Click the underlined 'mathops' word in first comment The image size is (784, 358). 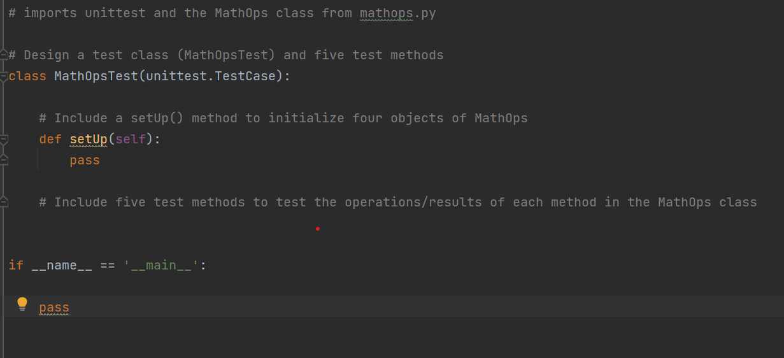point(387,13)
